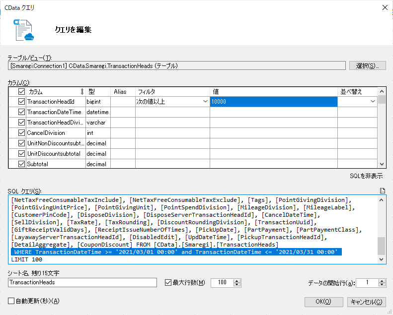Toggle the select-all columns checkbox in the header

click(x=21, y=92)
